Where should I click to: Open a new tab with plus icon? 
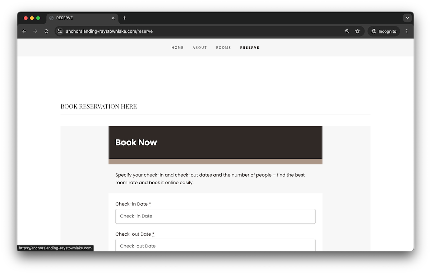coord(124,18)
